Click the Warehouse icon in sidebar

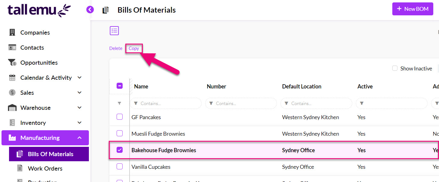12,108
